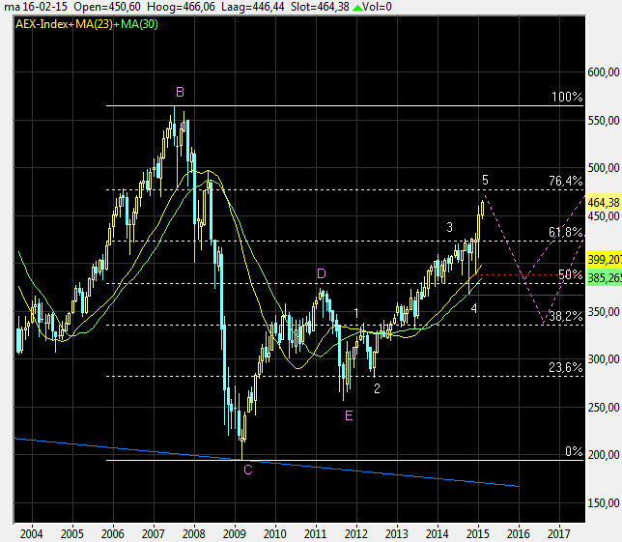Select the purple wave label E
The width and height of the screenshot is (622, 542).
click(x=348, y=415)
